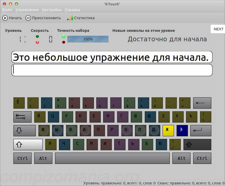Click the М key

click(x=92, y=145)
